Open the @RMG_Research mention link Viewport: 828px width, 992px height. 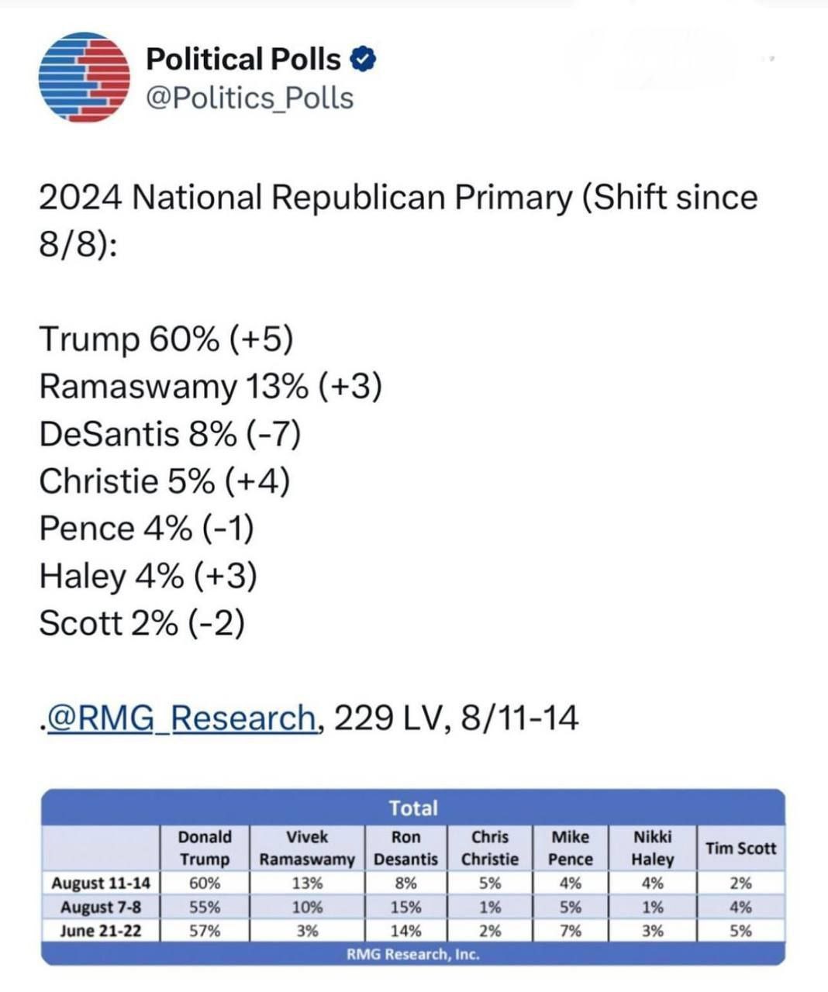click(x=181, y=718)
